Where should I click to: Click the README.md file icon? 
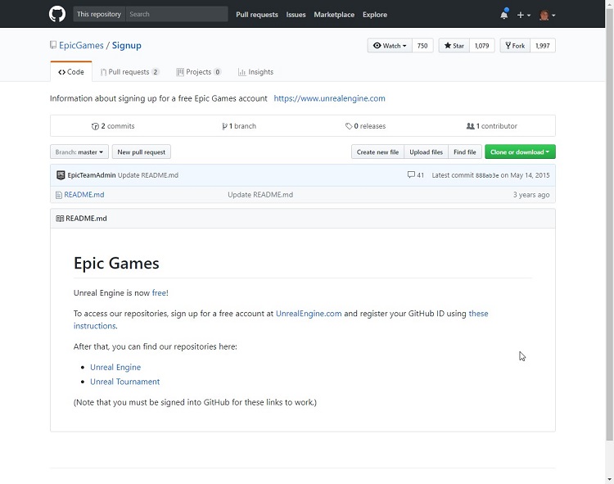click(58, 195)
